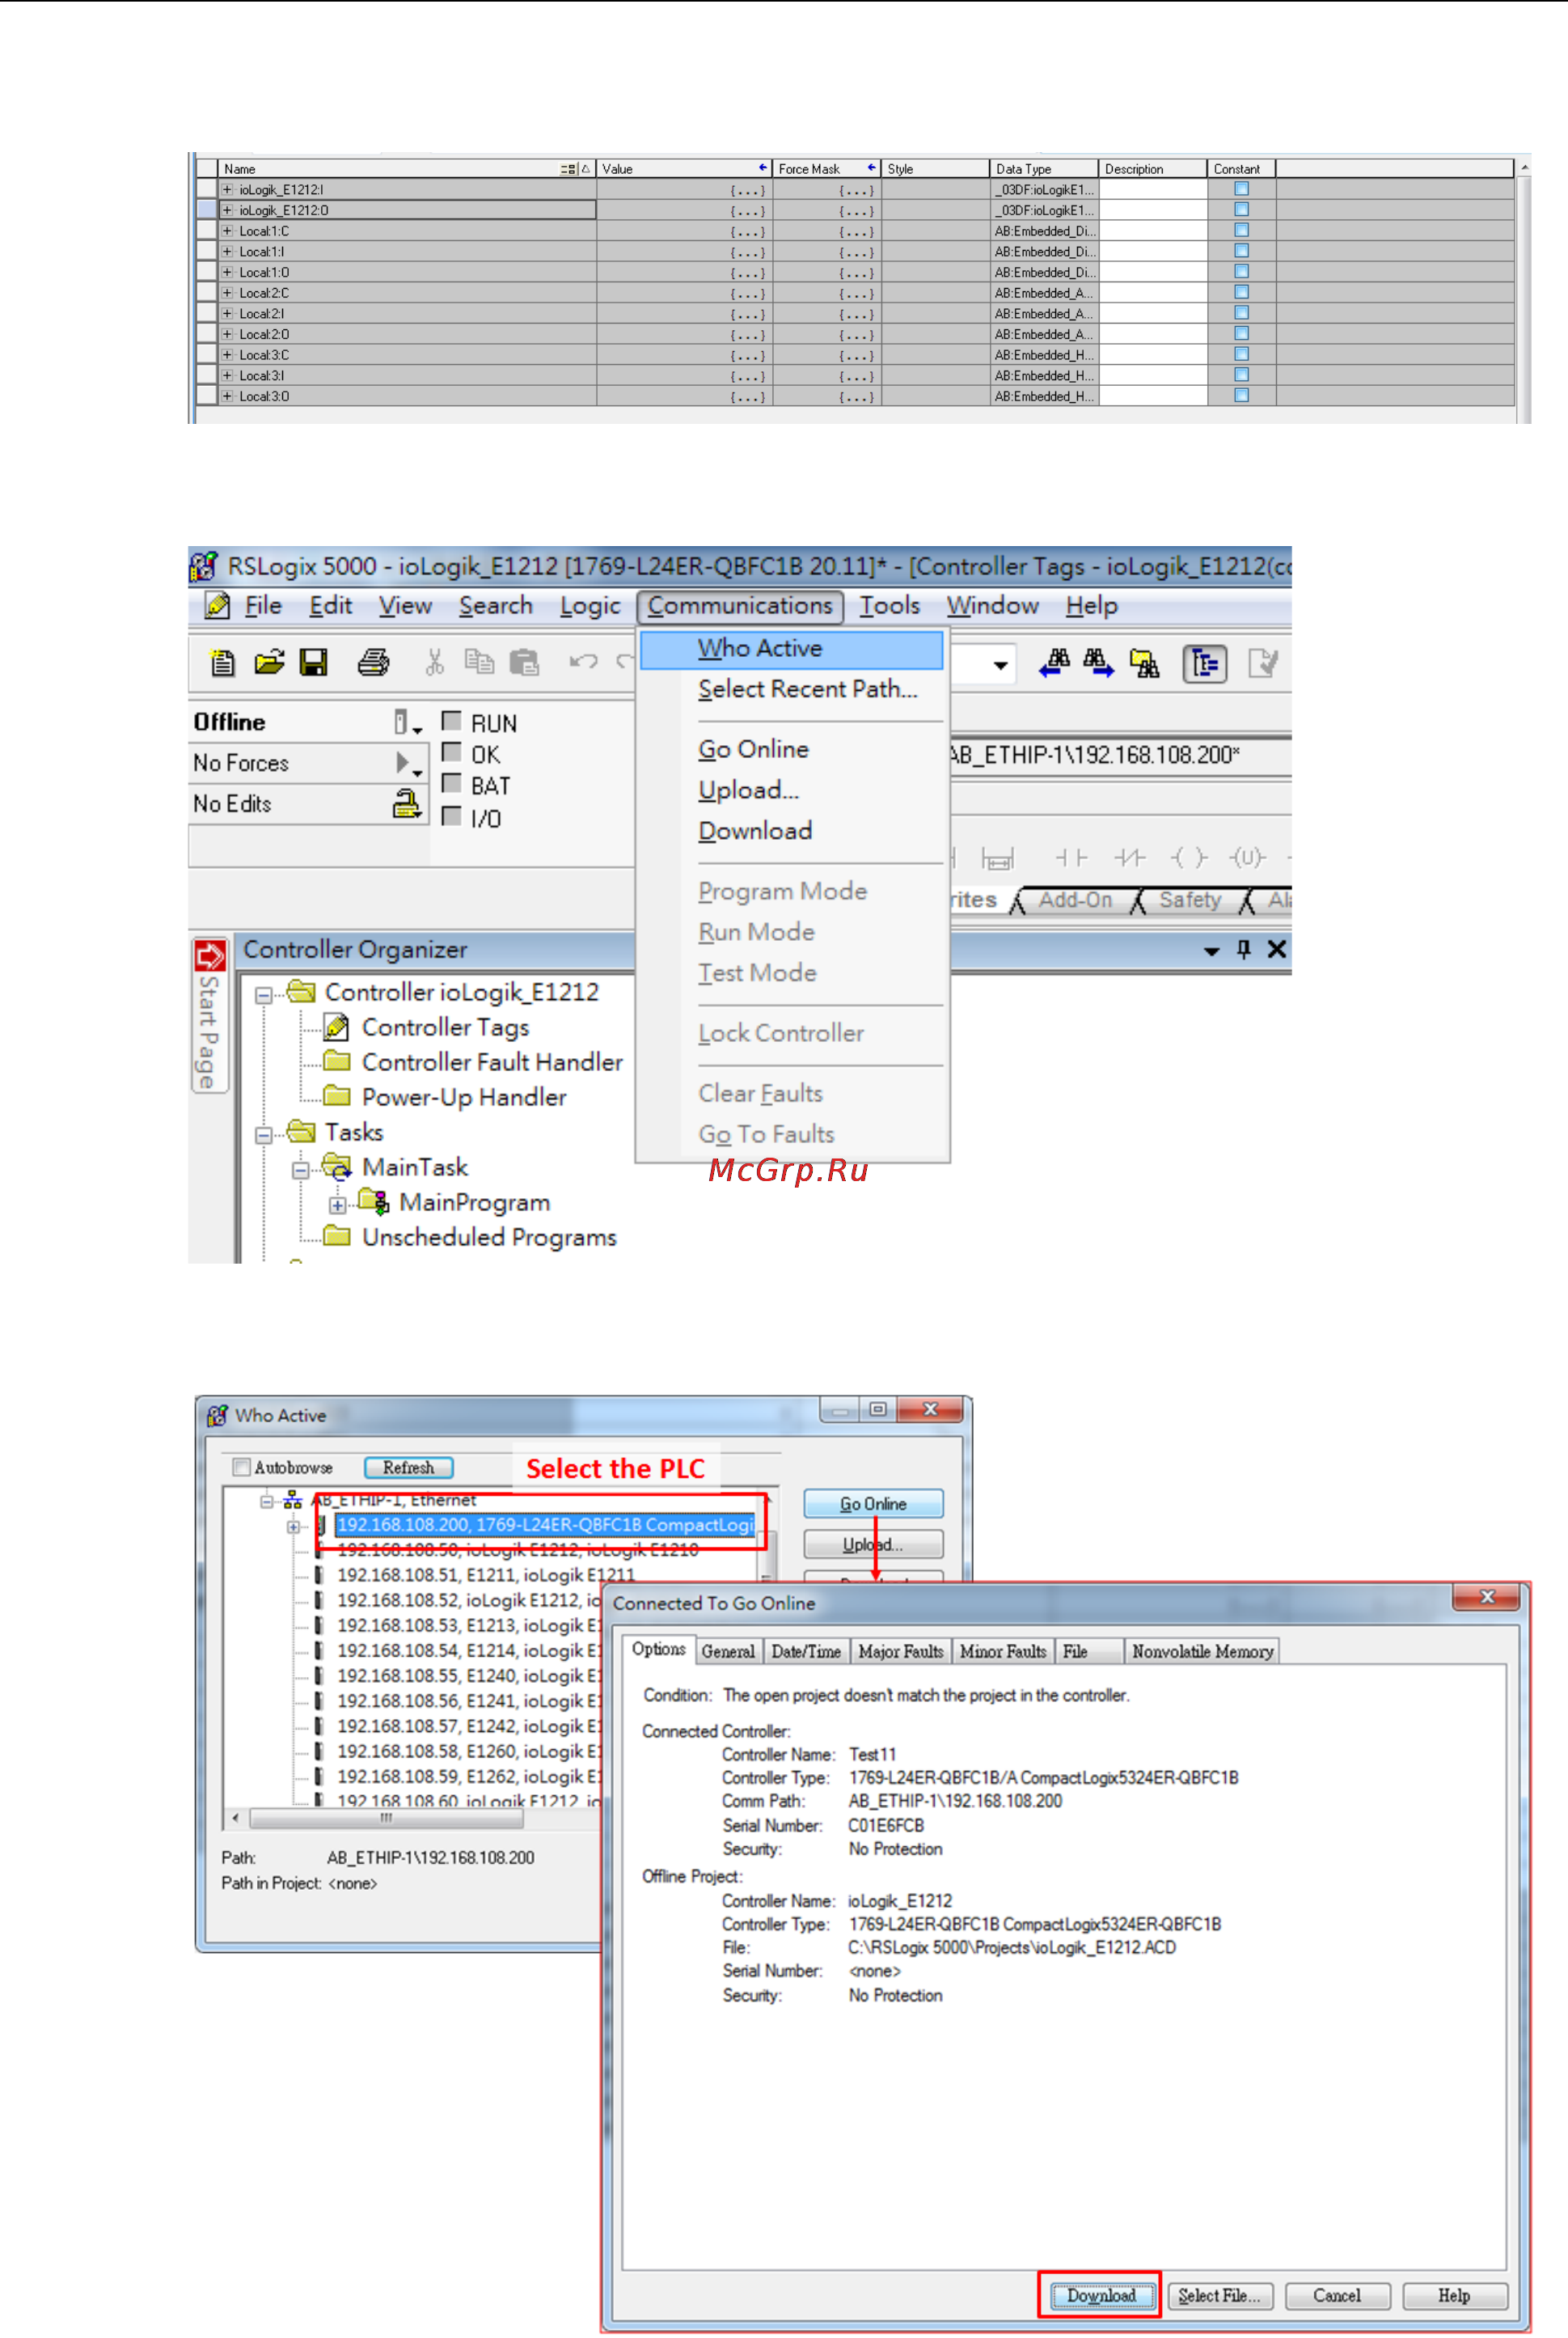Choose Select Recent Path menu entry
This screenshot has width=1568, height=2338.
coord(807,689)
